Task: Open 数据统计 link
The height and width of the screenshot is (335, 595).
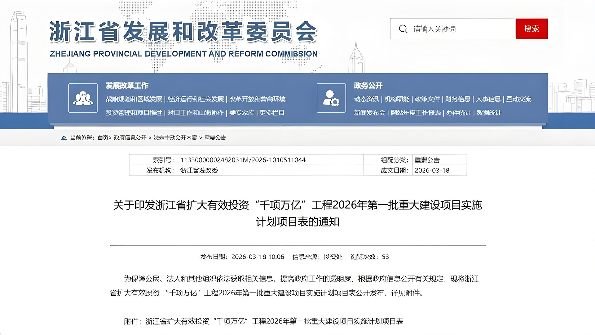Action: [x=489, y=113]
